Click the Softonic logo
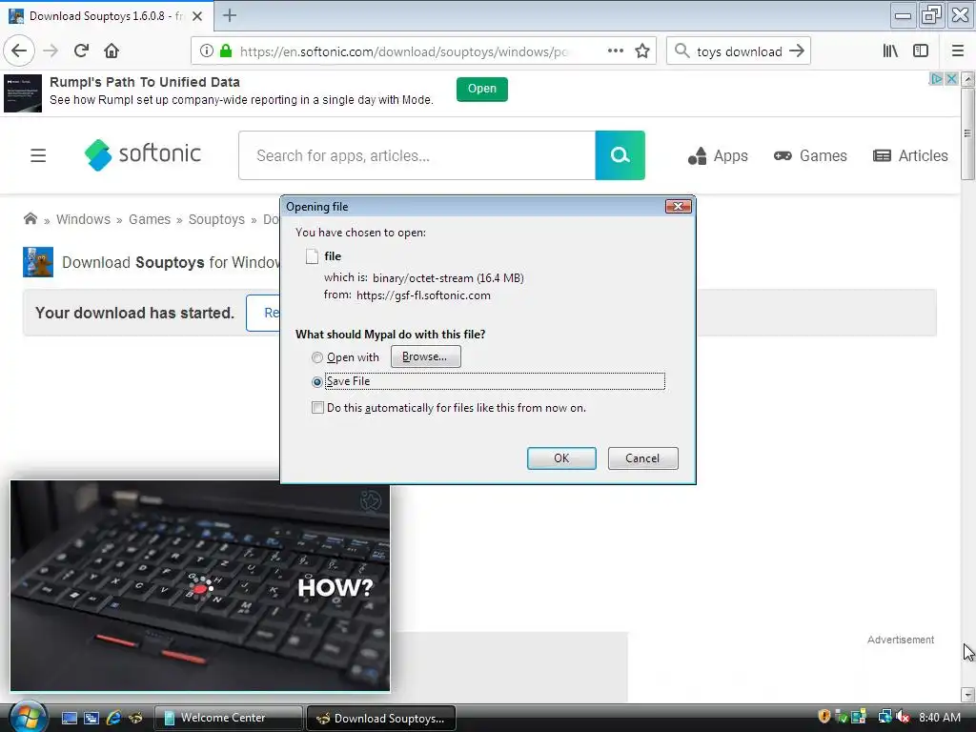The width and height of the screenshot is (976, 732). tap(143, 154)
